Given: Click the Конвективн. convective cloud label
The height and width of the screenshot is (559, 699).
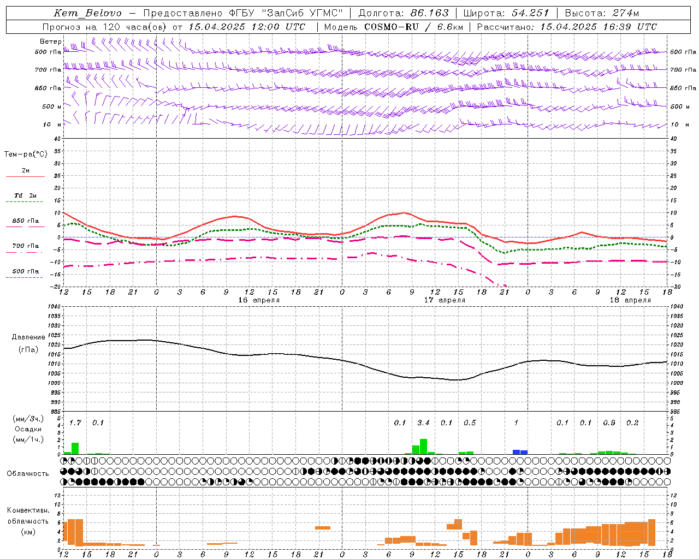Looking at the screenshot, I should 28,510.
